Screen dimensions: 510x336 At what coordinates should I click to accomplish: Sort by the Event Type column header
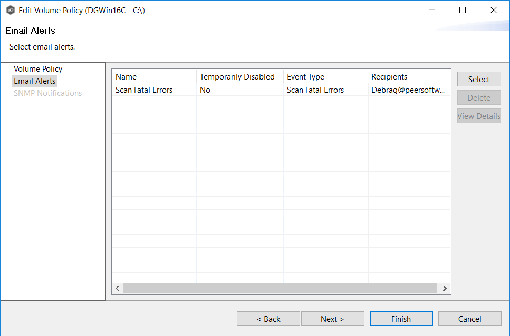(305, 77)
